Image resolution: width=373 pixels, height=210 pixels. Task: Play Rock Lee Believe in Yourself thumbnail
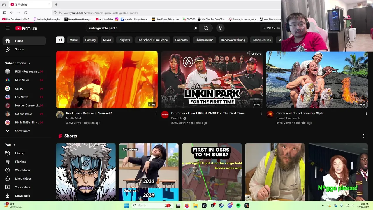(x=107, y=80)
